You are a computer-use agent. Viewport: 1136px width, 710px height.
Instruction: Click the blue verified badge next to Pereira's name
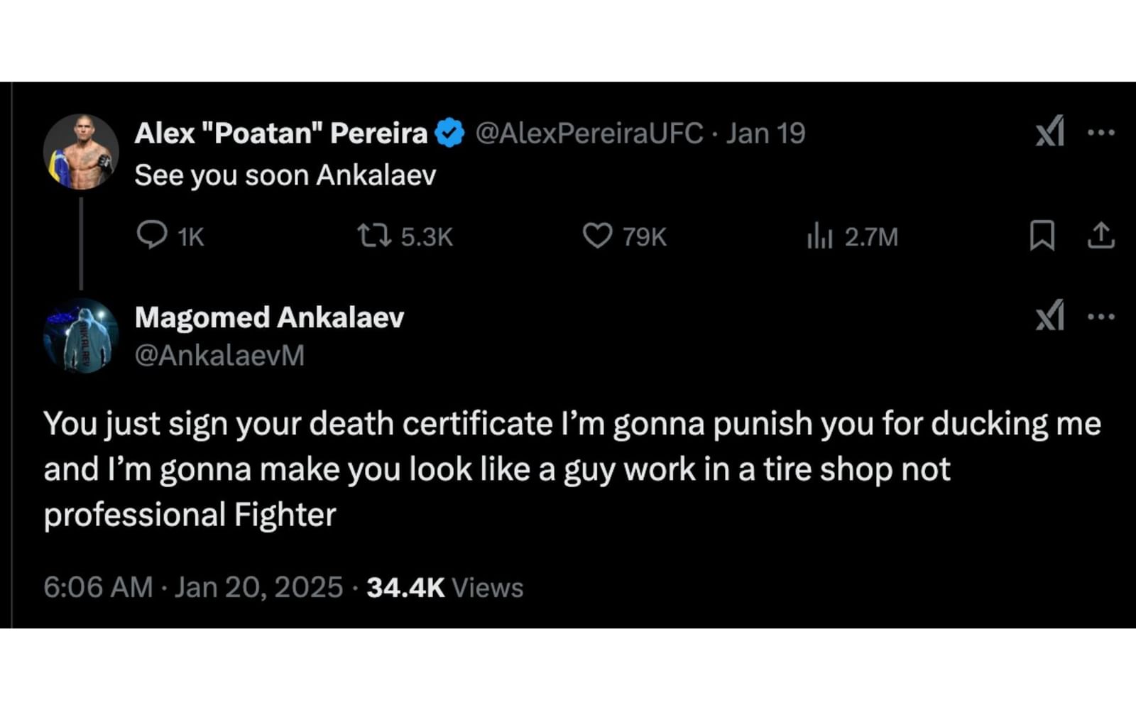pos(449,132)
